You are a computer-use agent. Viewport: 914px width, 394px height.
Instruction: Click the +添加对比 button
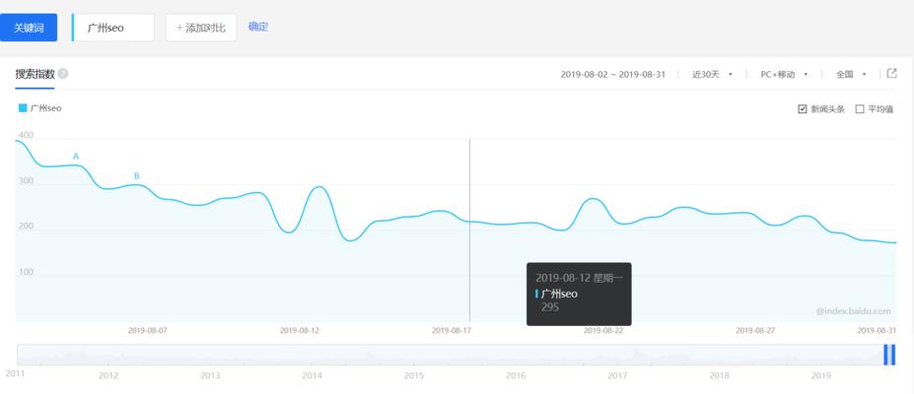click(201, 28)
